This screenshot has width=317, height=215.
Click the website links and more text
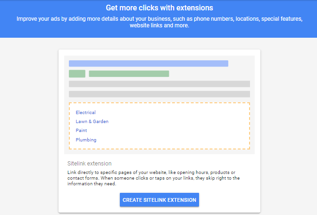click(x=159, y=25)
